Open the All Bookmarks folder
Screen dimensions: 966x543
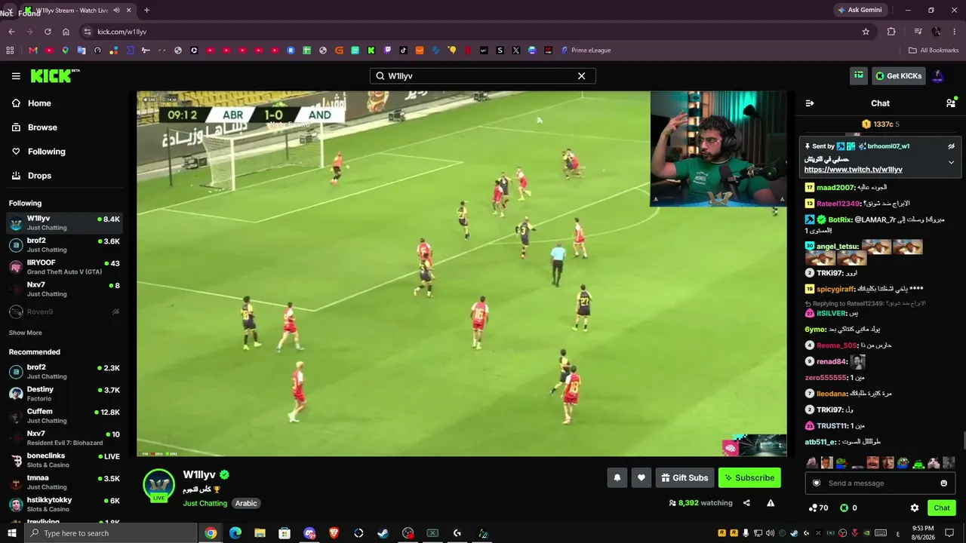[933, 51]
